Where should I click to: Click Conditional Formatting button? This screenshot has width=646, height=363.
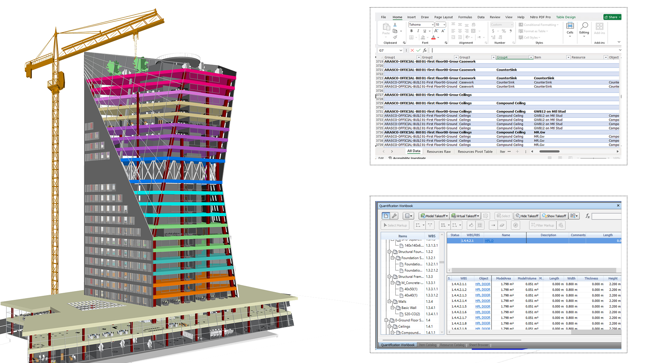pyautogui.click(x=538, y=25)
